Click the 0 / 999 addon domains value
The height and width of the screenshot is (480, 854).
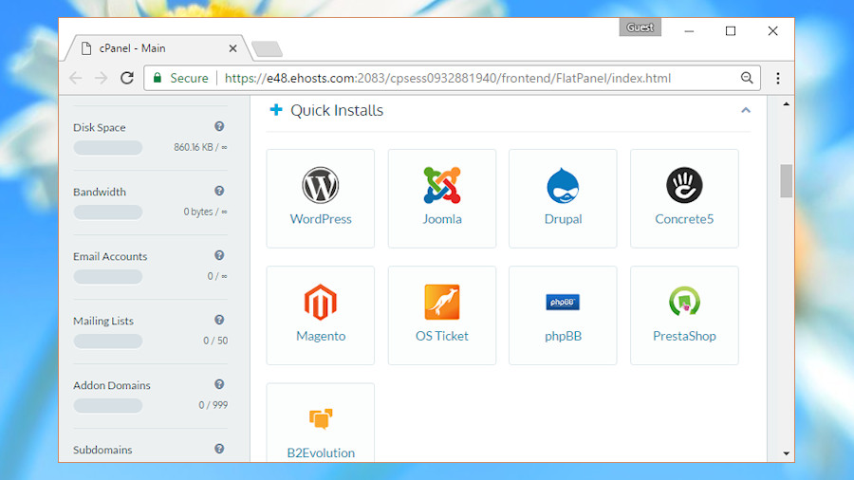coord(213,405)
